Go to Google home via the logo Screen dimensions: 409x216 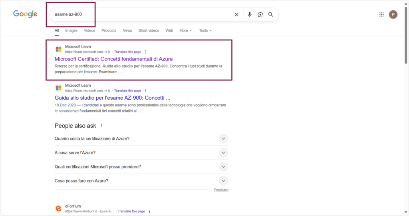pos(25,14)
